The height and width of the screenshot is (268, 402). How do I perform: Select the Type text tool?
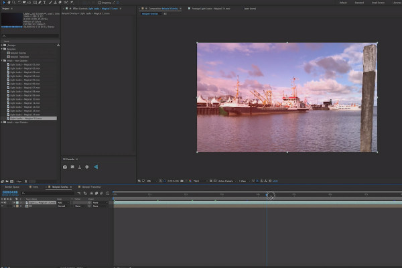(45, 2)
